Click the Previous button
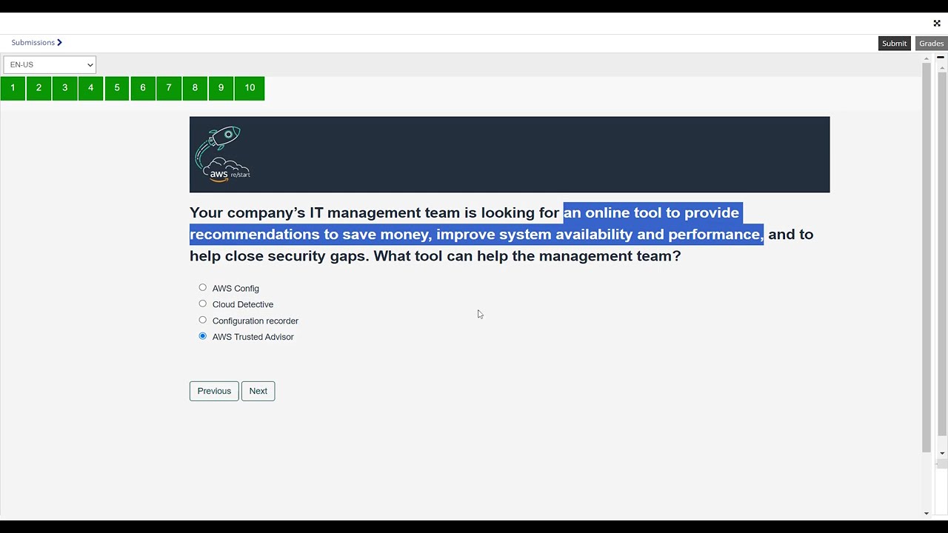 (214, 391)
